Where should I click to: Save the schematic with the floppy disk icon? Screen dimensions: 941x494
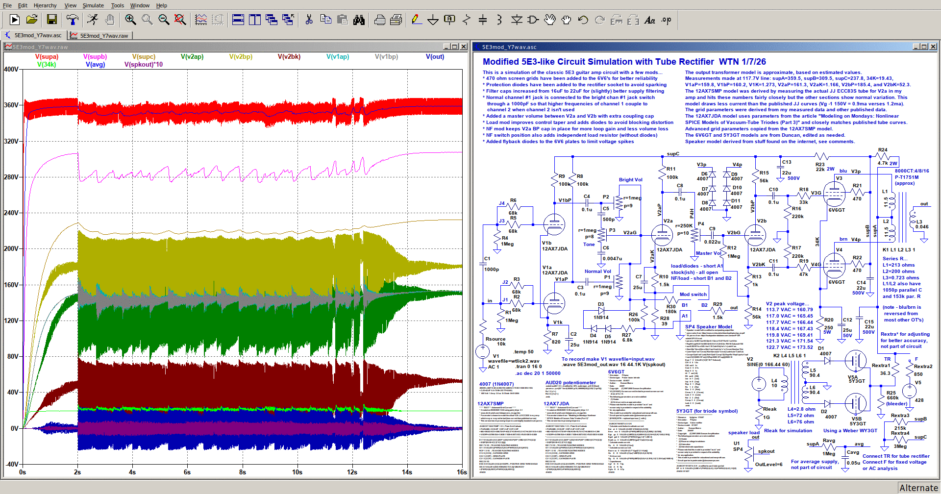coord(52,20)
